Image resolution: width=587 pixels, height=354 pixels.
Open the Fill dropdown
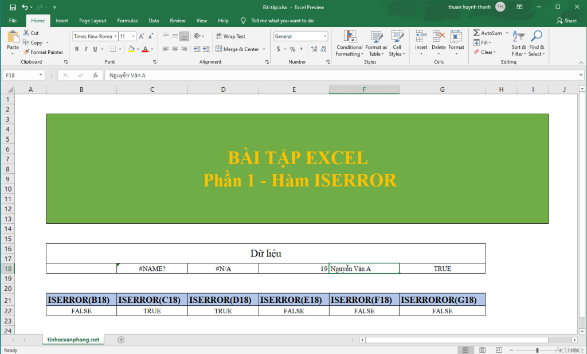pyautogui.click(x=482, y=42)
